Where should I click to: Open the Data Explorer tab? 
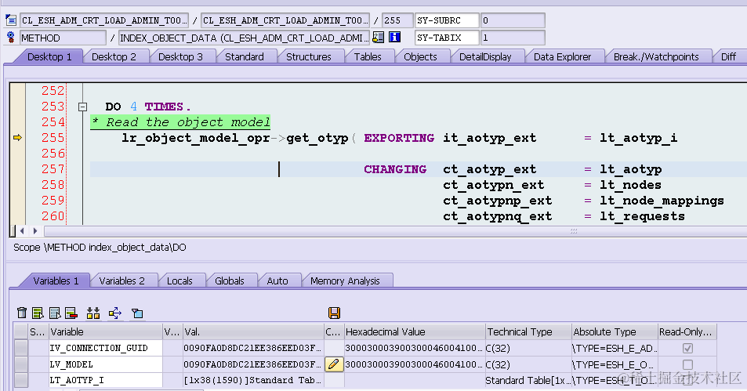pyautogui.click(x=562, y=56)
